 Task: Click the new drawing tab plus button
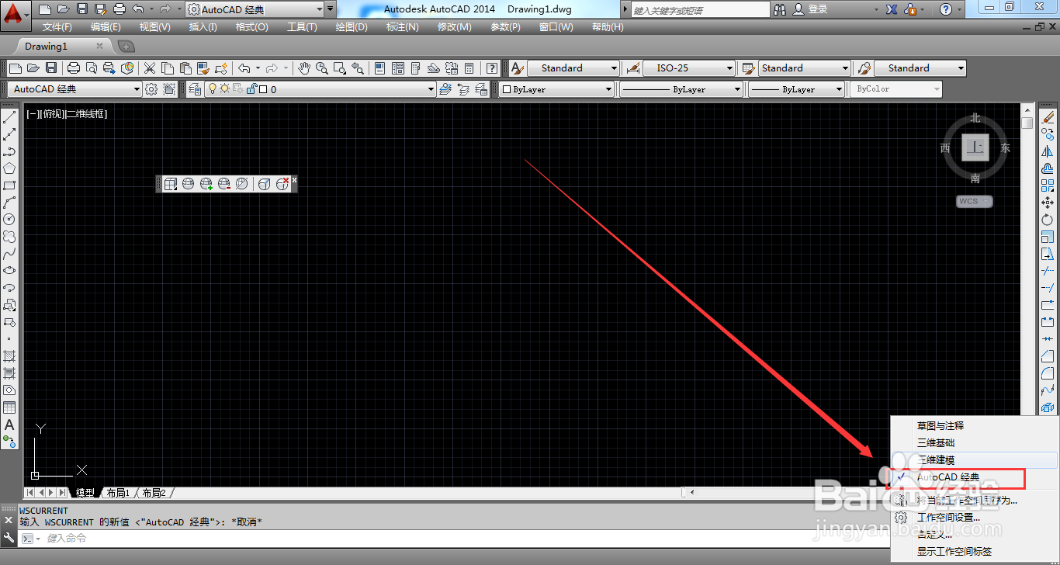pos(126,47)
